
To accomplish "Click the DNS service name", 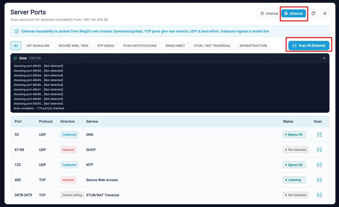I will click(90, 135).
